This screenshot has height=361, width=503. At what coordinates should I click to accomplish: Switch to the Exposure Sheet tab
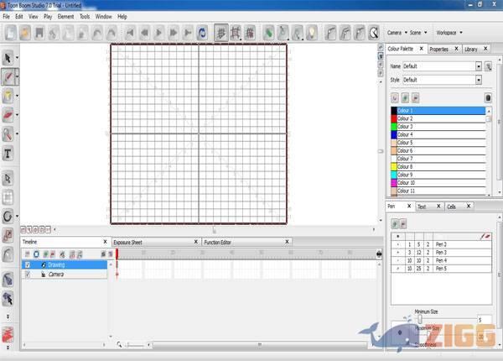click(x=127, y=242)
